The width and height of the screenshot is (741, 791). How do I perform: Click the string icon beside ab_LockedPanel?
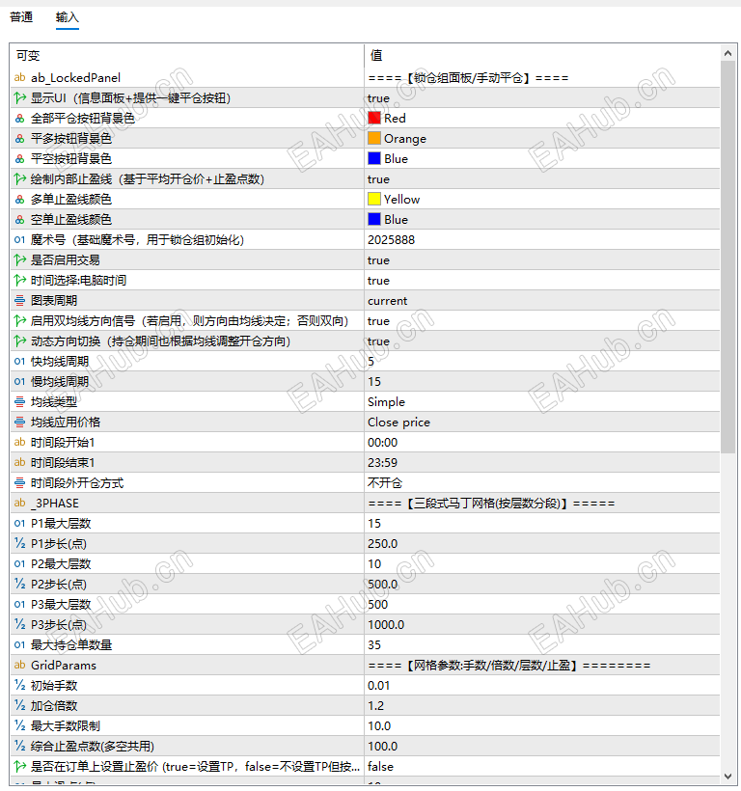[x=19, y=78]
